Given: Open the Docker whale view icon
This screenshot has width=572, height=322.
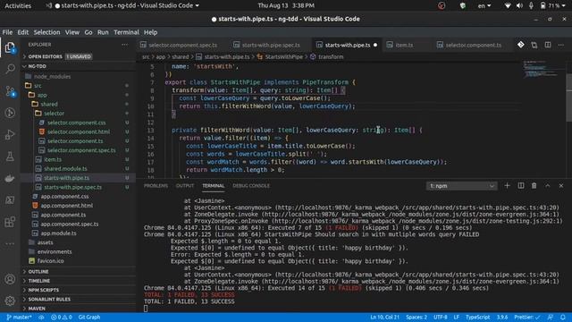Looking at the screenshot, I should click(10, 179).
